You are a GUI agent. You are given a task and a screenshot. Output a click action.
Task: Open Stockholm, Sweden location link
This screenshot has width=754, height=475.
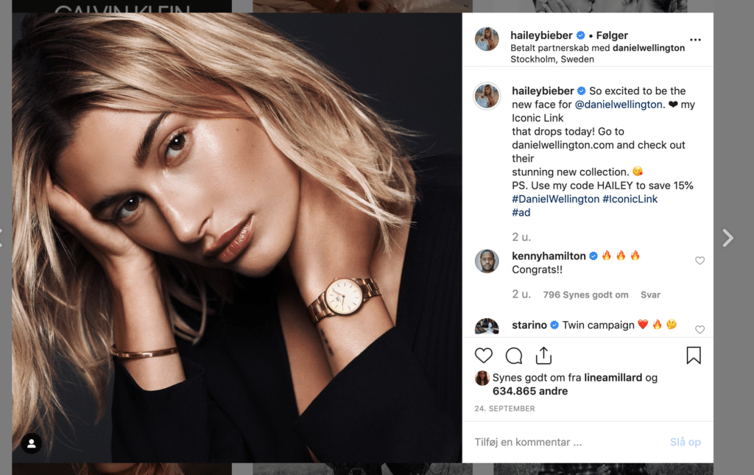click(552, 59)
